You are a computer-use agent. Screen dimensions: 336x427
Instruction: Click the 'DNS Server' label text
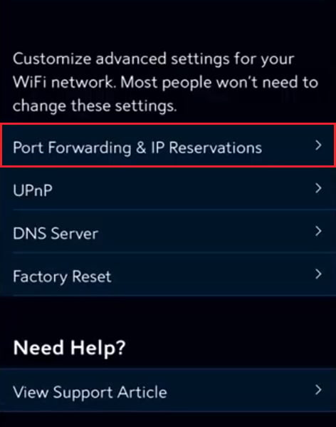click(x=56, y=233)
